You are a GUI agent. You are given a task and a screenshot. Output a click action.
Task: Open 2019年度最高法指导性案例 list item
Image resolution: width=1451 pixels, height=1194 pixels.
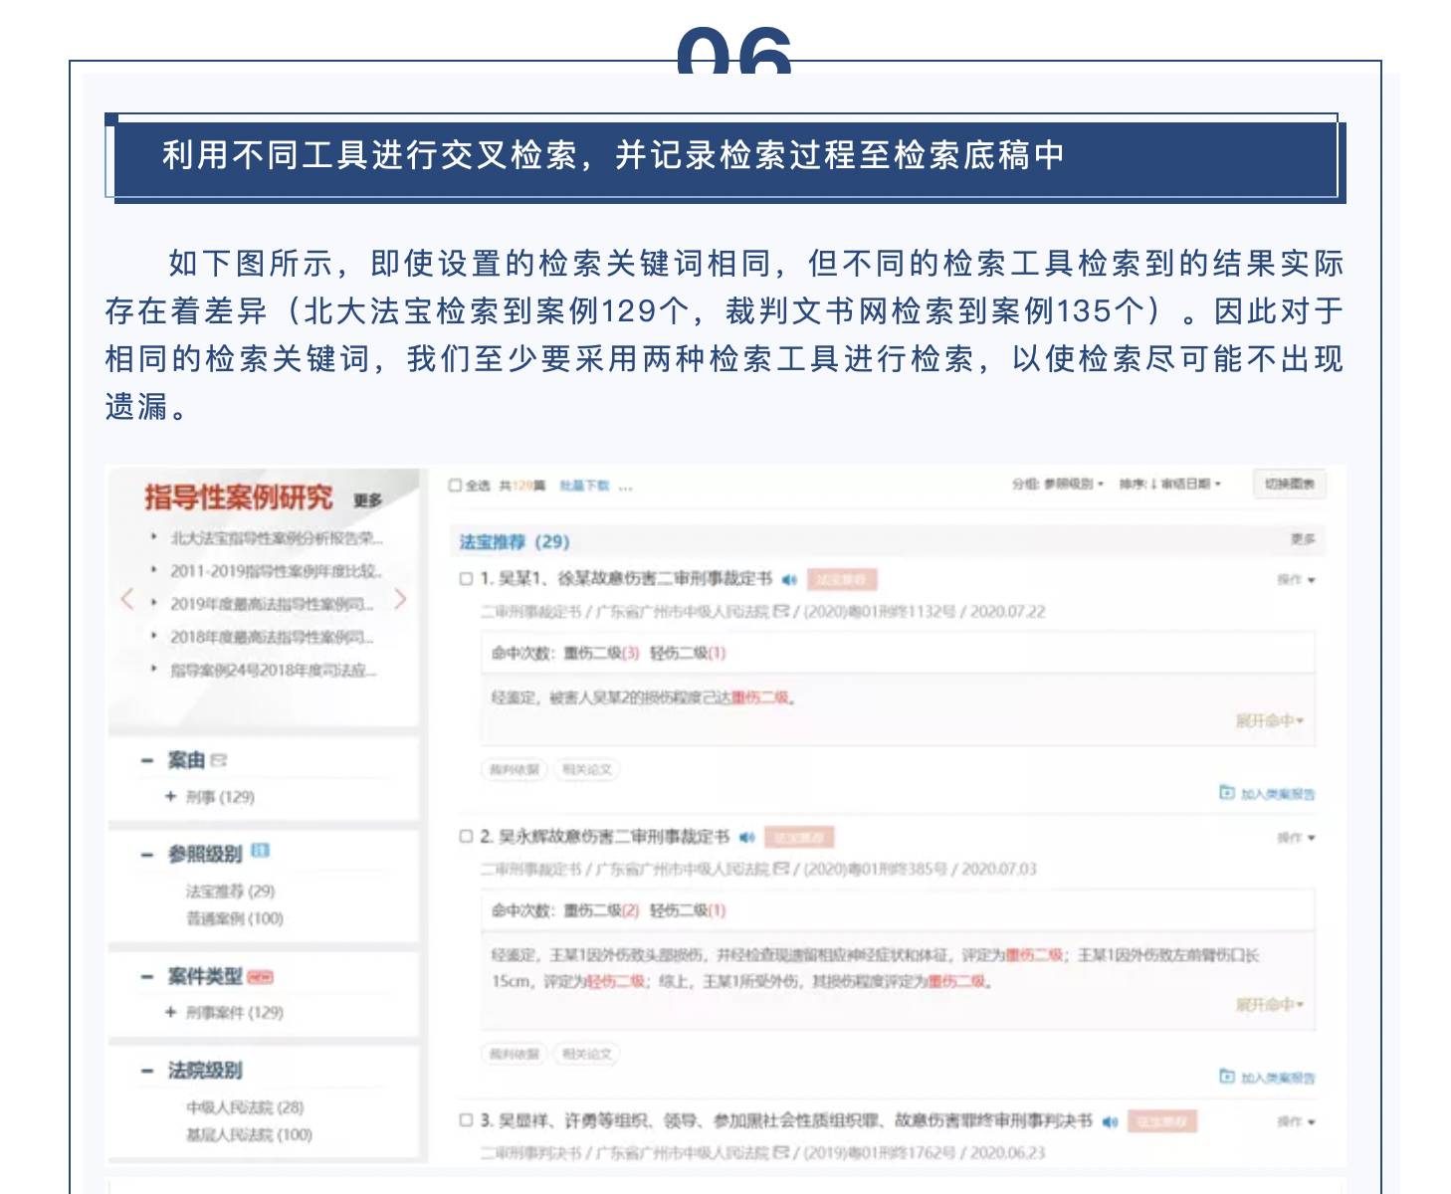[273, 604]
